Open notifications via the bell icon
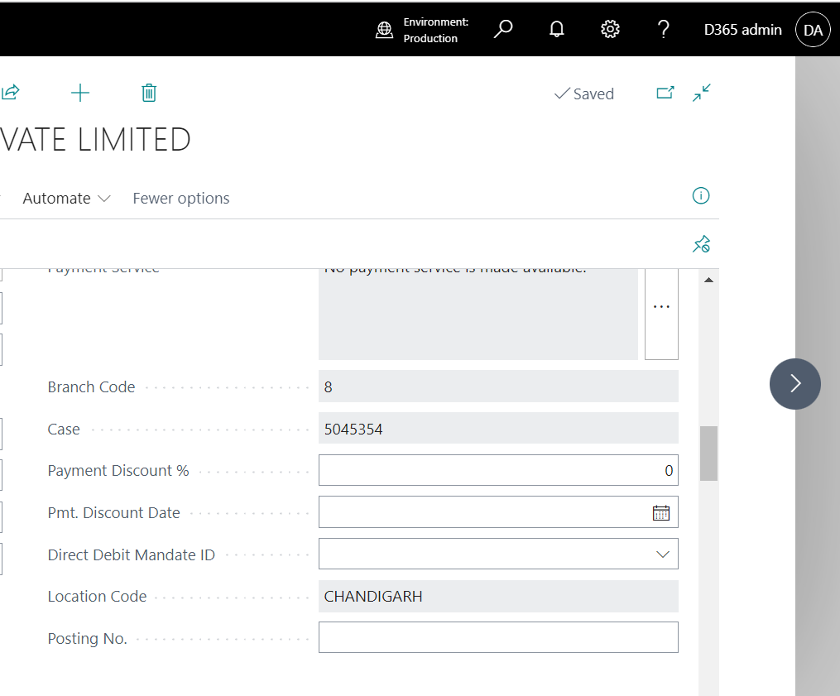The image size is (840, 696). pos(556,29)
